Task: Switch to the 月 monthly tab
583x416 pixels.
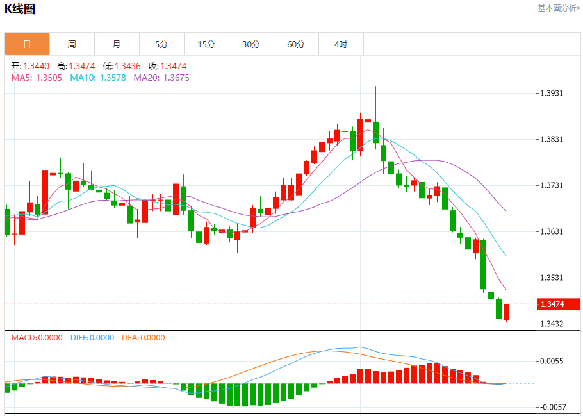Action: pos(117,44)
